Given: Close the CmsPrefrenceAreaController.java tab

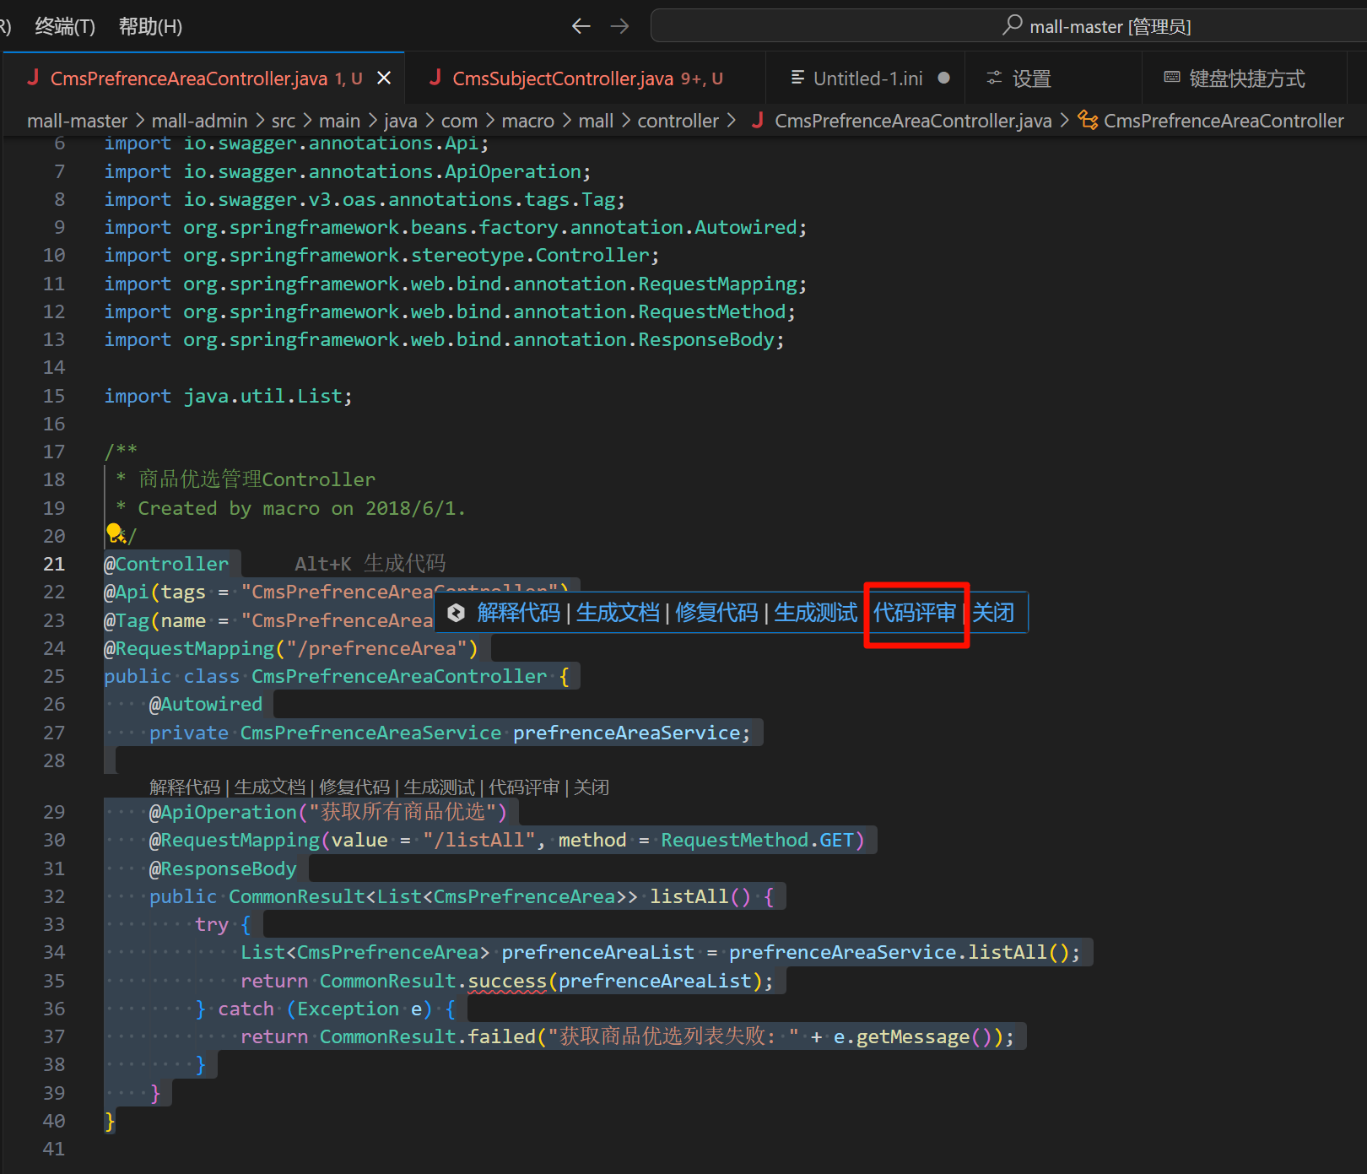Looking at the screenshot, I should click(x=384, y=78).
